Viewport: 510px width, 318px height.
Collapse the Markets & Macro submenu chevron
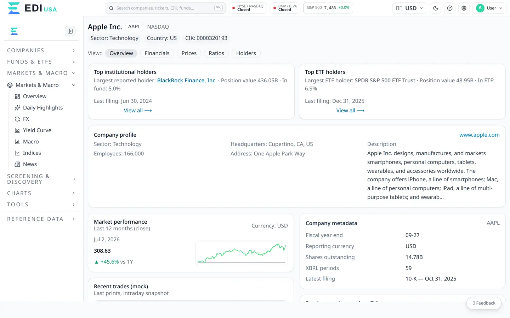pyautogui.click(x=74, y=85)
